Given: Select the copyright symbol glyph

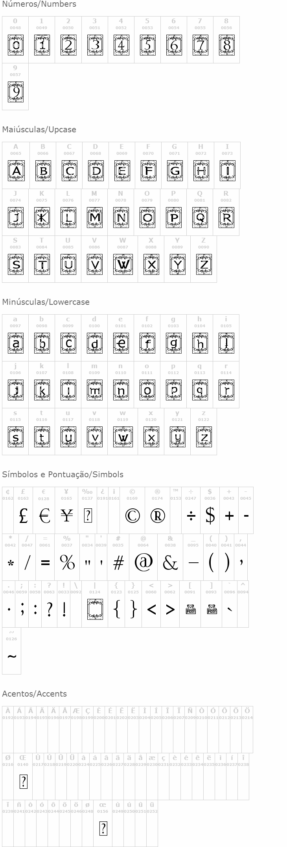Looking at the screenshot, I should 132,515.
